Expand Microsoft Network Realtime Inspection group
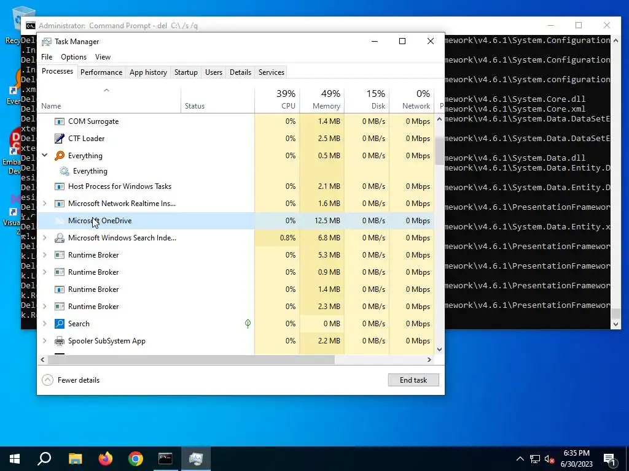The width and height of the screenshot is (629, 471). (45, 204)
